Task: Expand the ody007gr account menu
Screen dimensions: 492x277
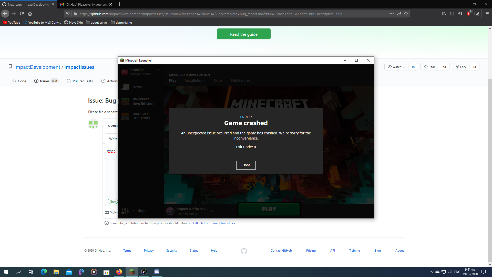Action: 158,70
